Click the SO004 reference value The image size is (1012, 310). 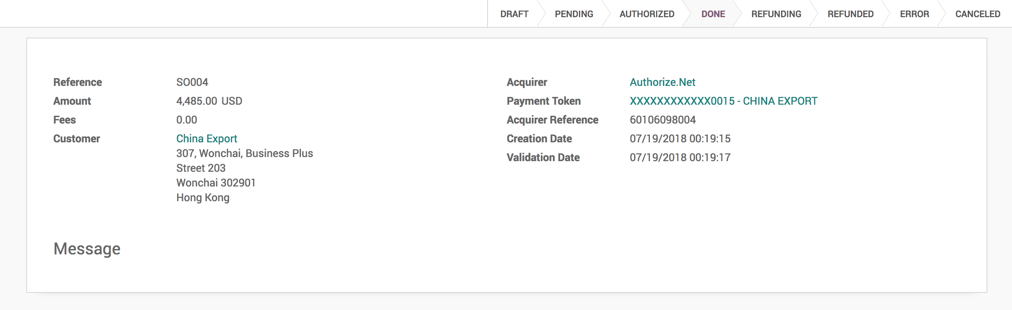[192, 82]
